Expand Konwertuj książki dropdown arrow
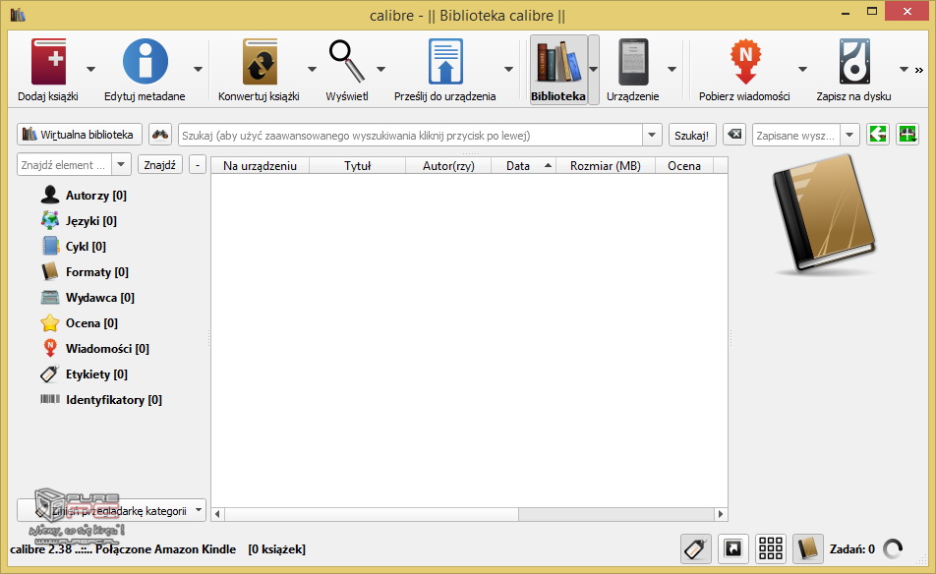Image resolution: width=936 pixels, height=574 pixels. (312, 69)
